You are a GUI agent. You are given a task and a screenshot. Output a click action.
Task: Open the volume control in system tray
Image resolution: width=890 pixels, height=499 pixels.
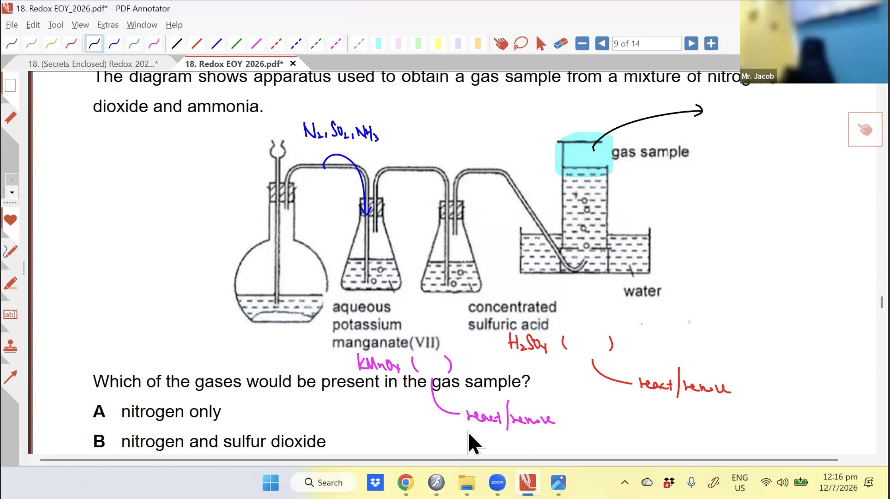783,482
